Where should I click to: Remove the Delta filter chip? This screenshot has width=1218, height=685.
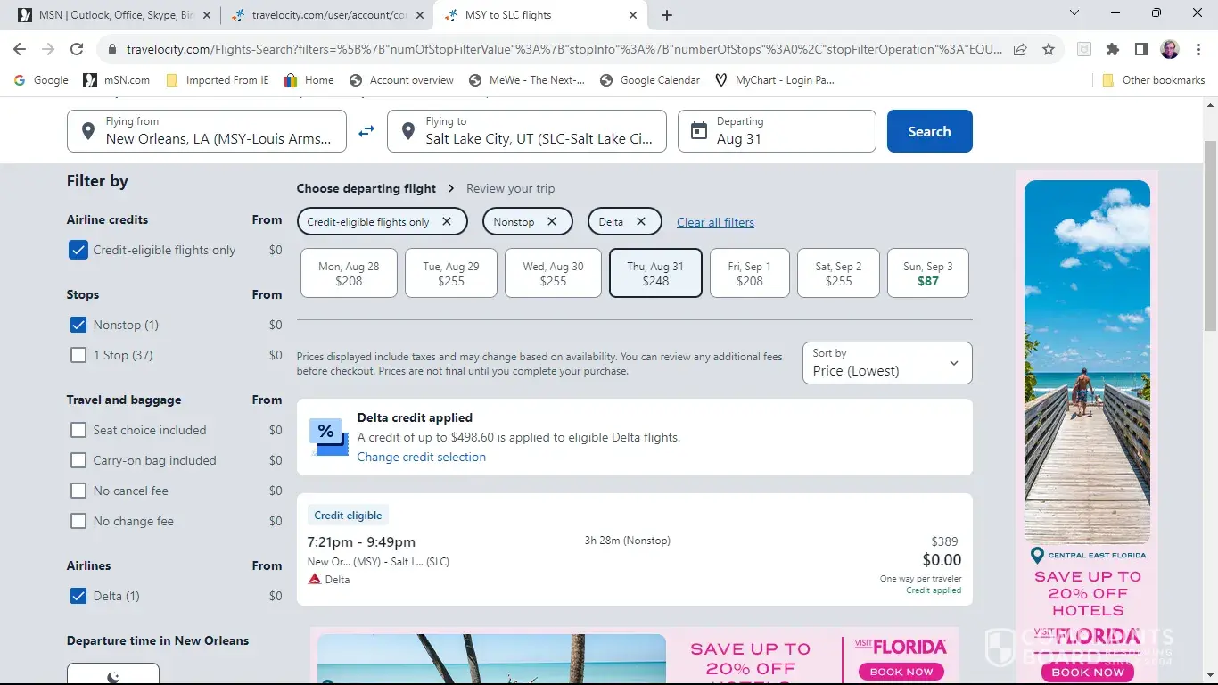tap(640, 222)
